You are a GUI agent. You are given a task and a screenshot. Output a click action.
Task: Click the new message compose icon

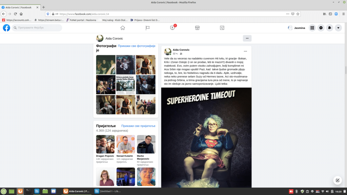pos(337,180)
